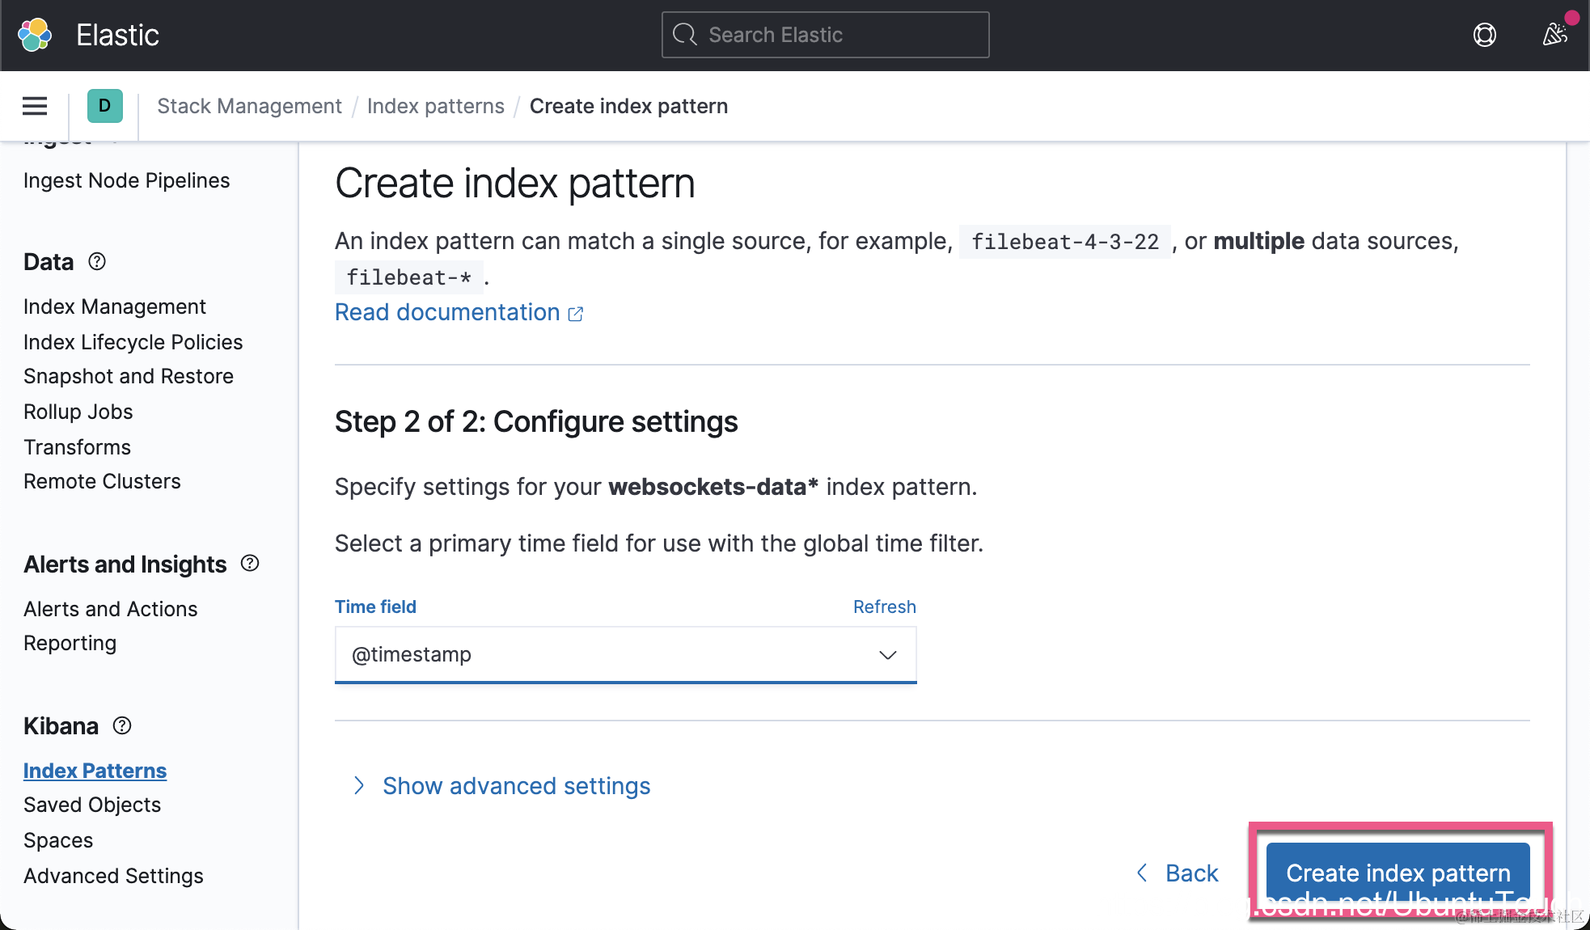This screenshot has width=1590, height=930.
Task: Click help icon beside Alerts and Insights
Action: (x=250, y=564)
